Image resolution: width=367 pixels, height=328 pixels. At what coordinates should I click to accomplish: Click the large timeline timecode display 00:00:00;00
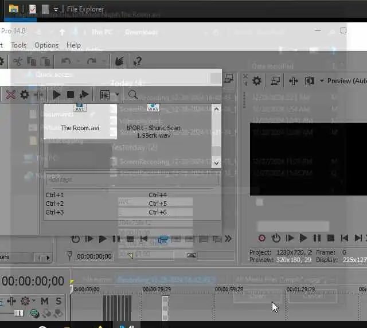[x=33, y=281]
